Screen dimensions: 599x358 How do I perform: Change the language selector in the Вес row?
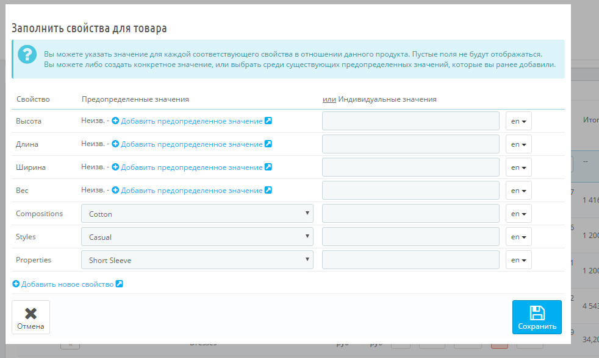(x=518, y=191)
